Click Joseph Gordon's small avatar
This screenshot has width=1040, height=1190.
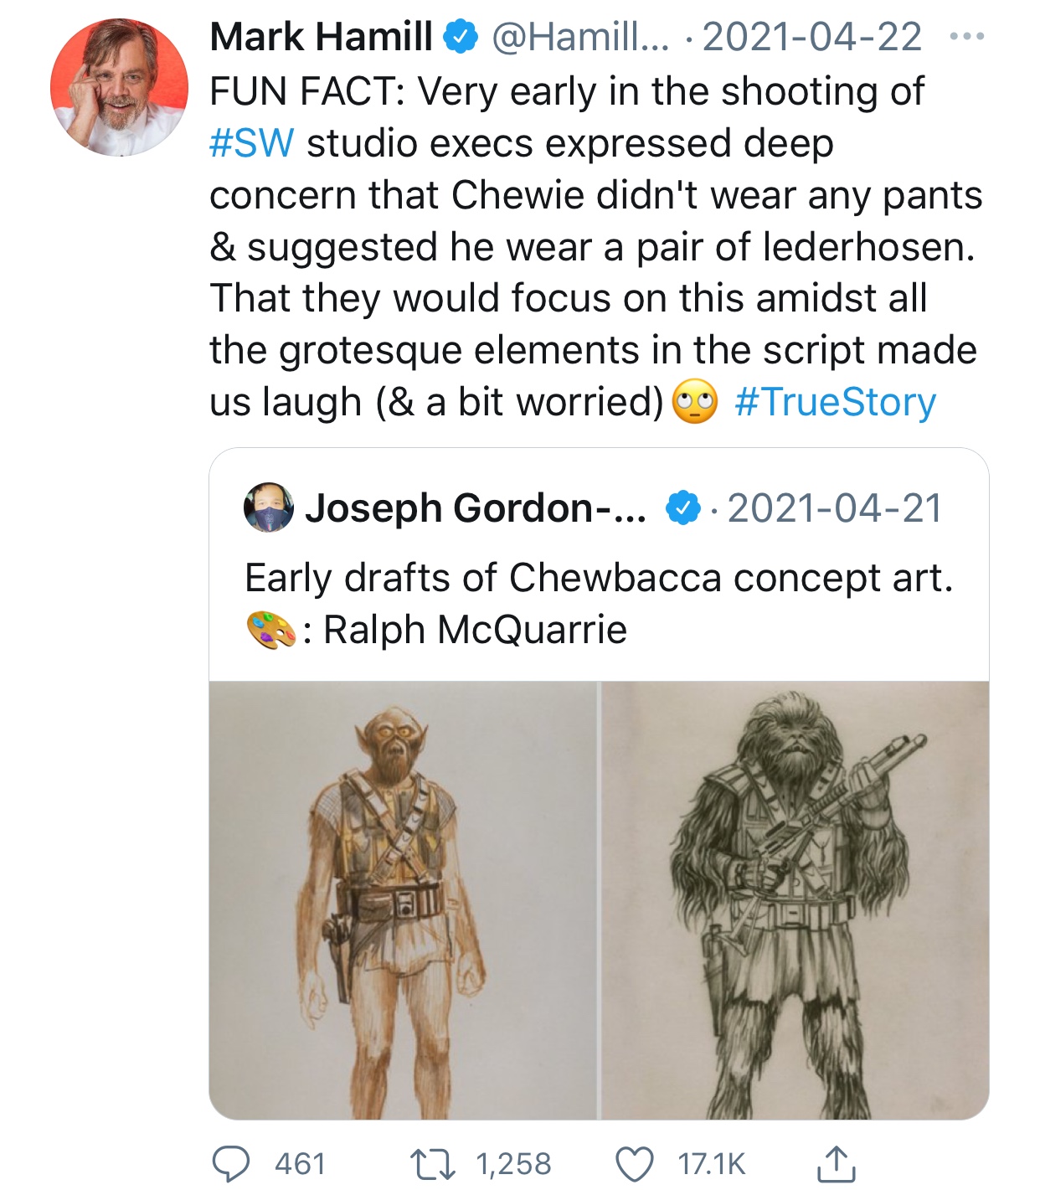(x=268, y=507)
